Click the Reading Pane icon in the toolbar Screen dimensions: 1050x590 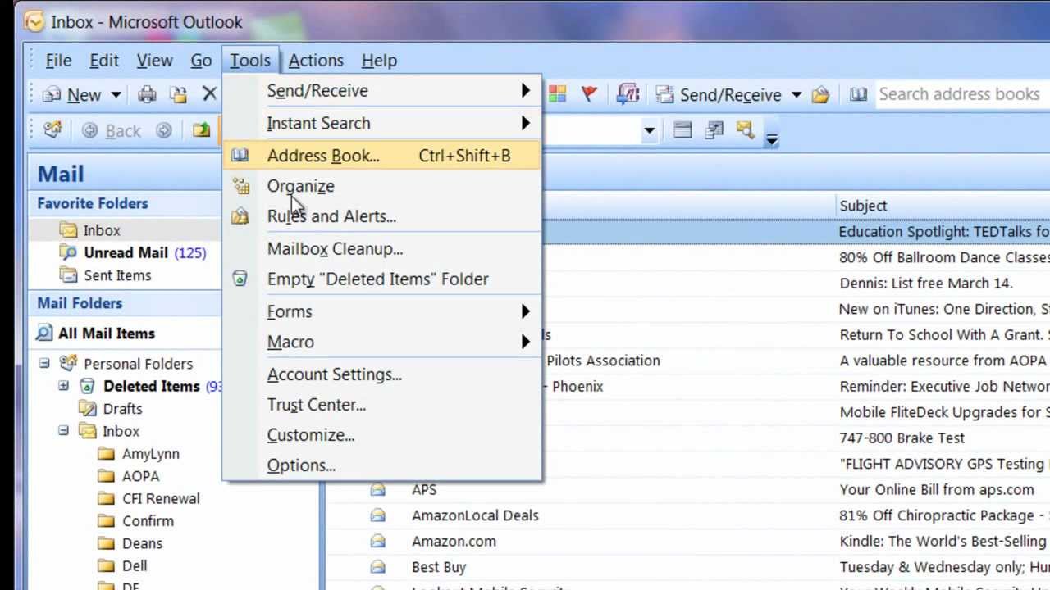tap(682, 130)
